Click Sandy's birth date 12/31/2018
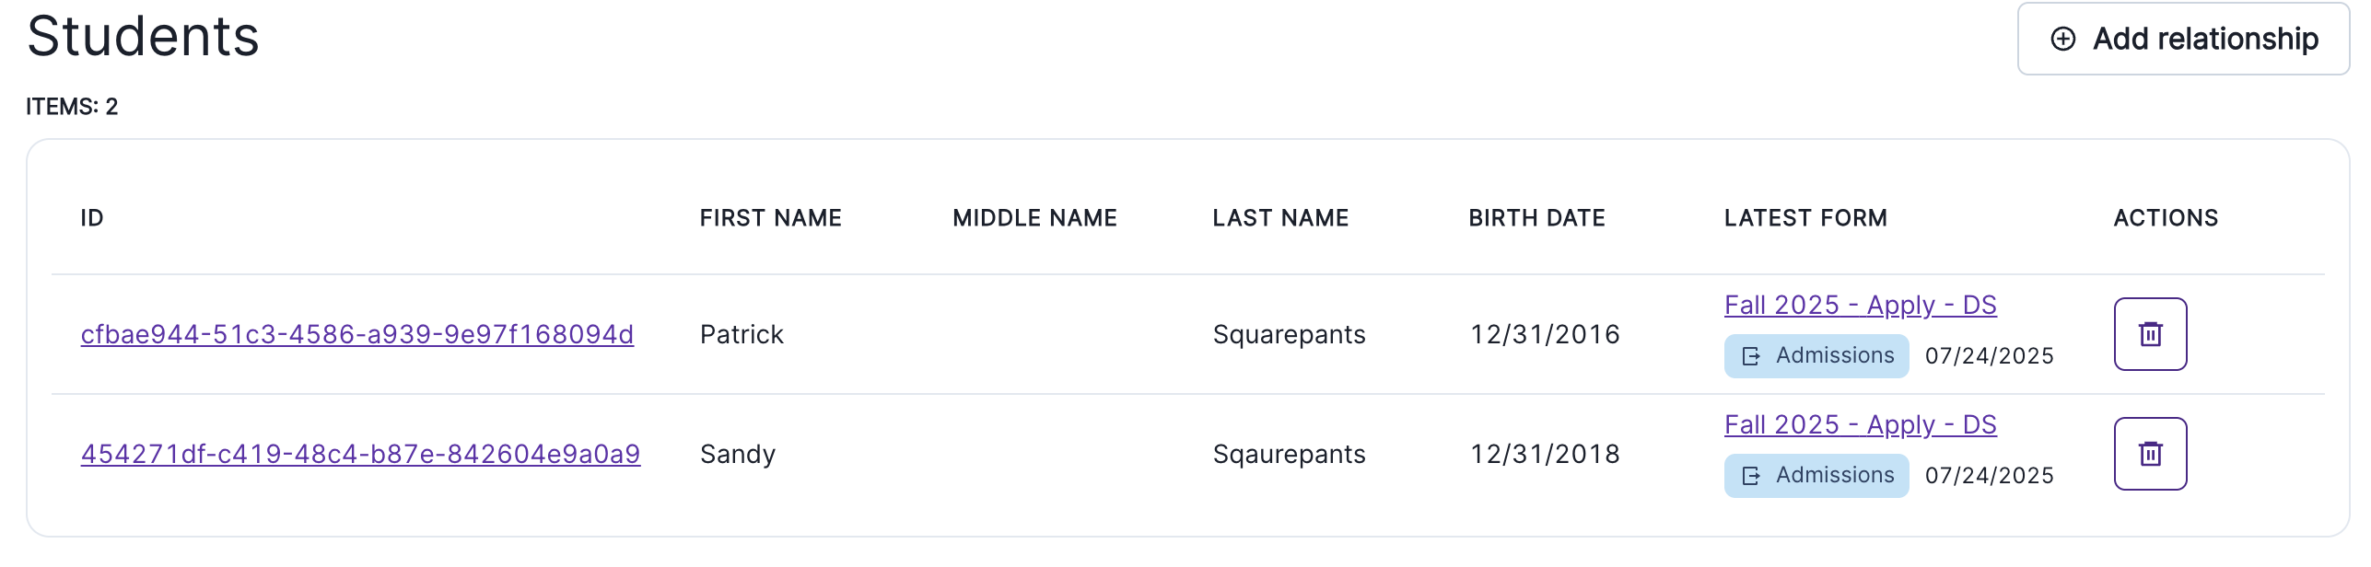Image resolution: width=2371 pixels, height=567 pixels. coord(1545,454)
